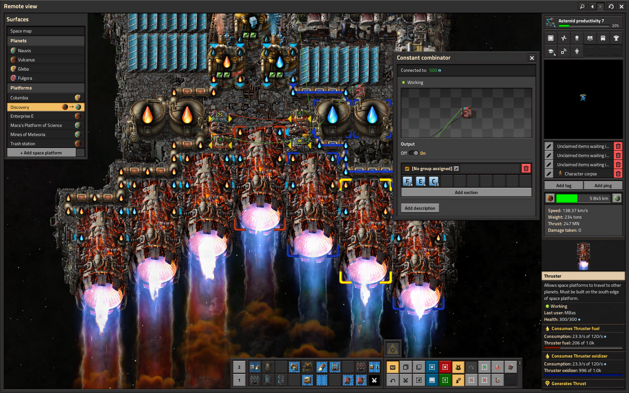Uncheck the No group assigned section checkbox
The image size is (629, 393).
407,168
